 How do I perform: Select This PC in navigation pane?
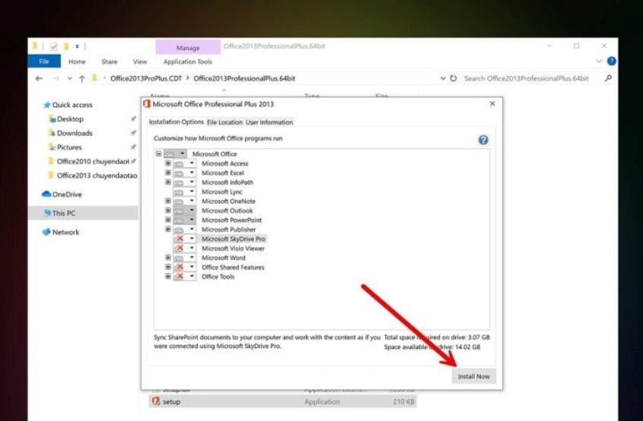[83, 213]
